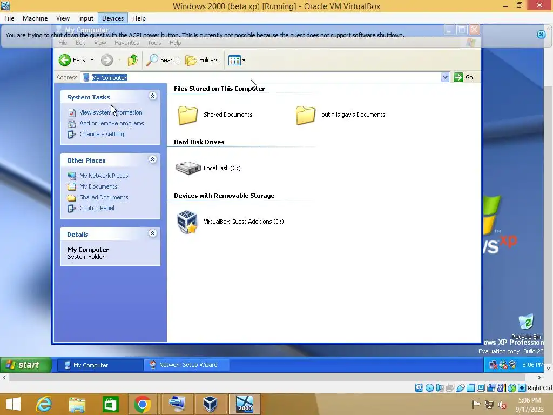Collapse the System Tasks panel

tap(153, 96)
